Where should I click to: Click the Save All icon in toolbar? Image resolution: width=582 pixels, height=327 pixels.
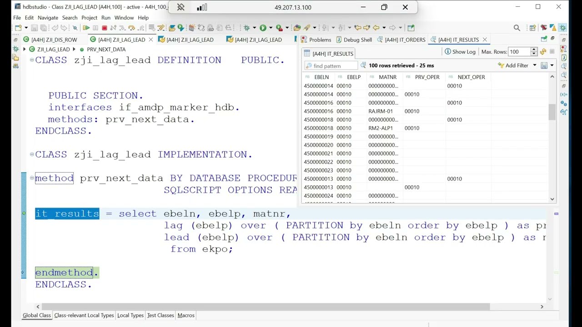43,28
